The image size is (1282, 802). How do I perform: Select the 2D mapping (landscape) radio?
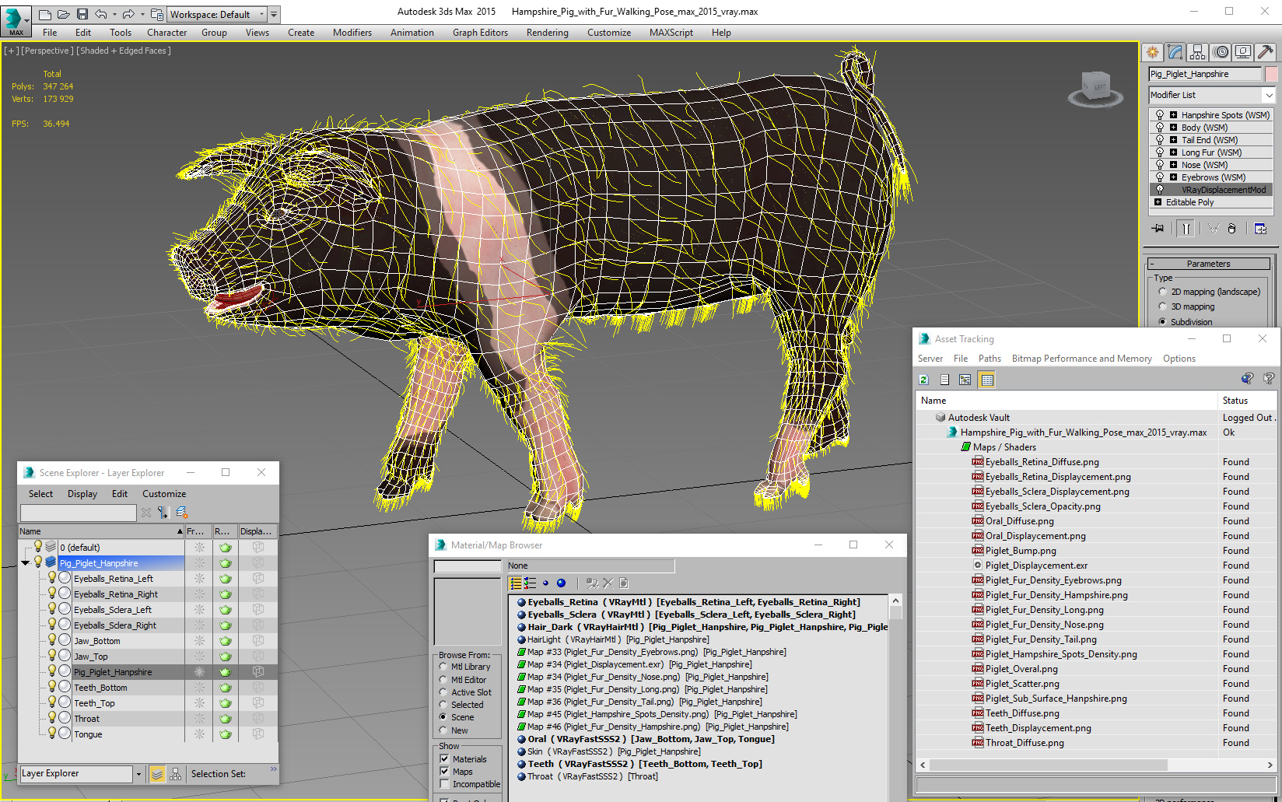click(1163, 292)
